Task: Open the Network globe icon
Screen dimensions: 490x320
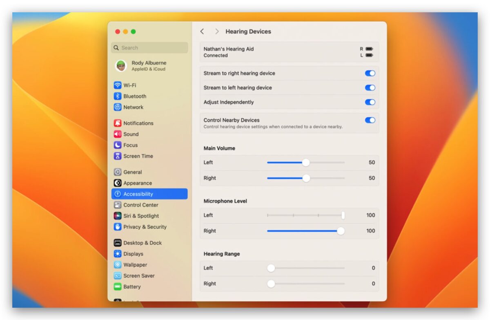Action: (118, 107)
